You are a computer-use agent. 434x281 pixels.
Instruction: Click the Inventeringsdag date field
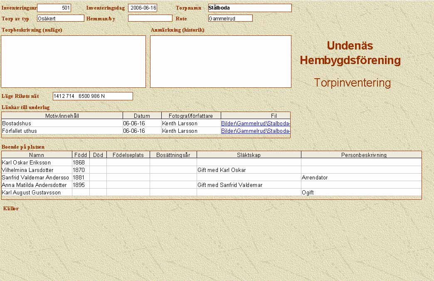(143, 8)
